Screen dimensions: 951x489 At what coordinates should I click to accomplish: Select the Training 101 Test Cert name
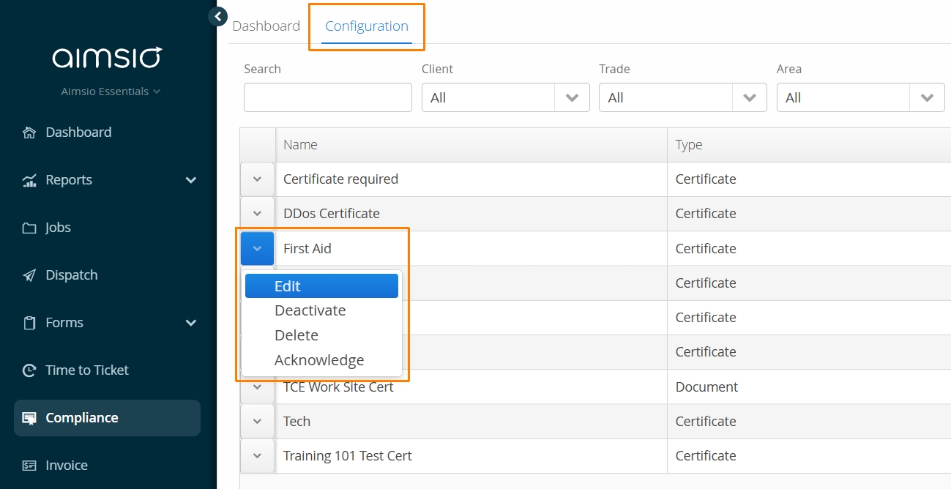[348, 456]
